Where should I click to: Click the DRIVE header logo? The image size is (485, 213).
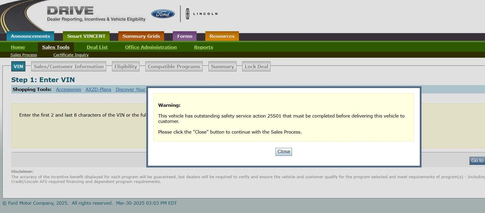pos(70,11)
